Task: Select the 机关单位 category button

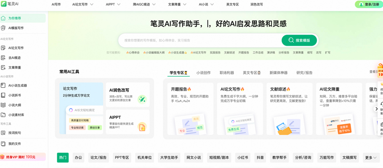Action: pyautogui.click(x=145, y=157)
